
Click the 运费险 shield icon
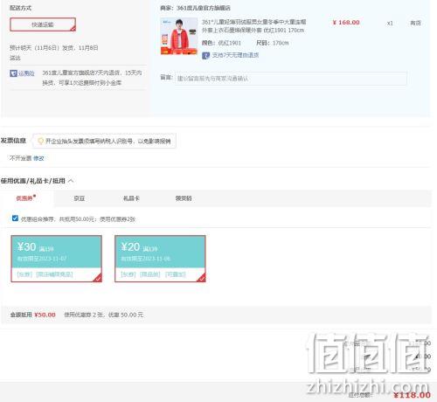click(13, 73)
